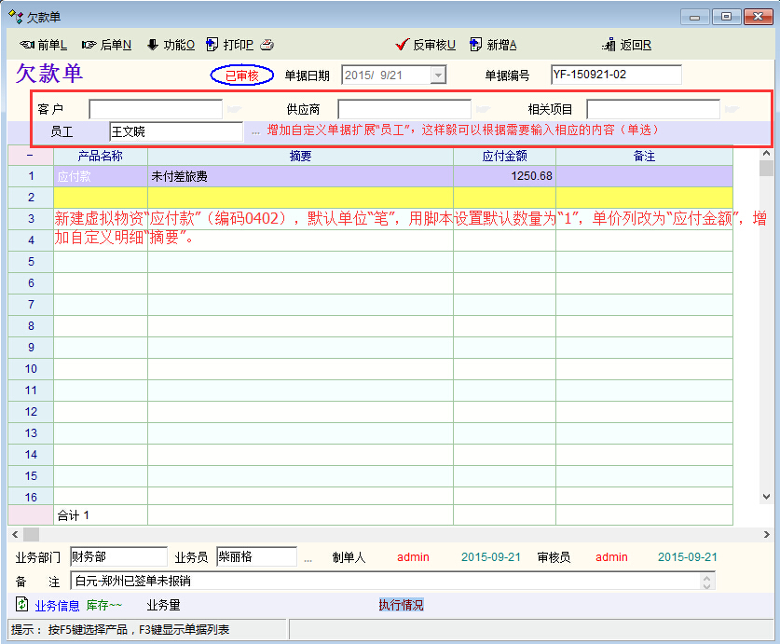Switch to the 执行情况 tab
The image size is (780, 644).
401,605
